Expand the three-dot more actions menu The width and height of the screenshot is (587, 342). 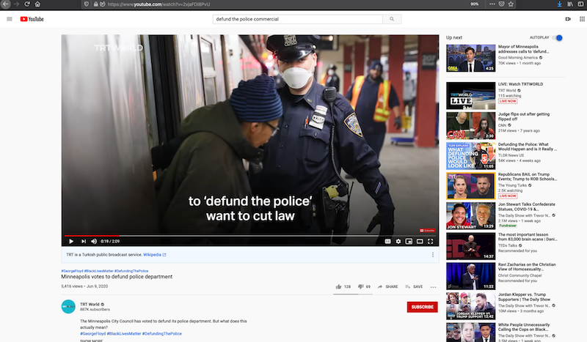click(434, 286)
